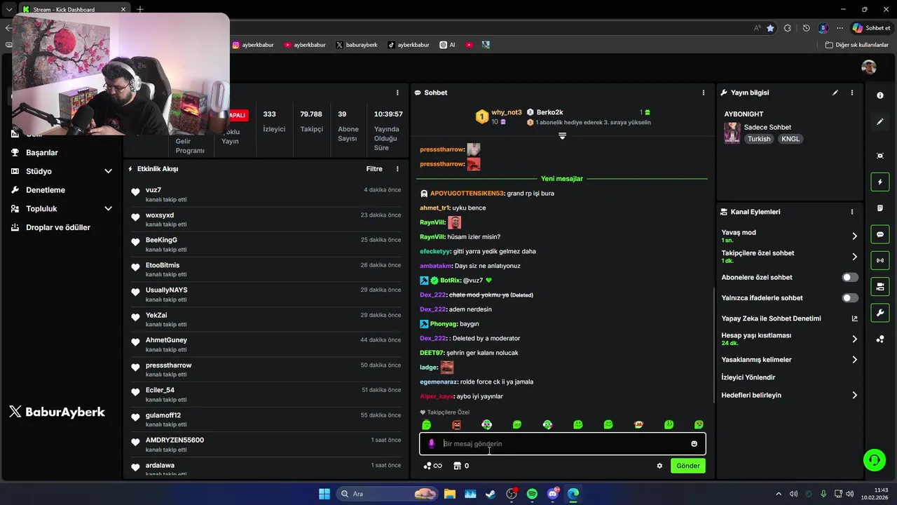Click the green Gönder button
Image resolution: width=897 pixels, height=505 pixels.
pos(688,466)
